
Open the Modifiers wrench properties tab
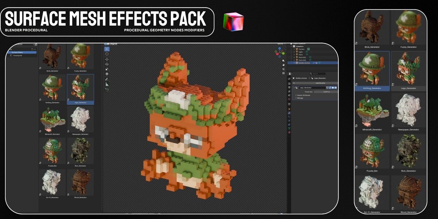(x=289, y=113)
